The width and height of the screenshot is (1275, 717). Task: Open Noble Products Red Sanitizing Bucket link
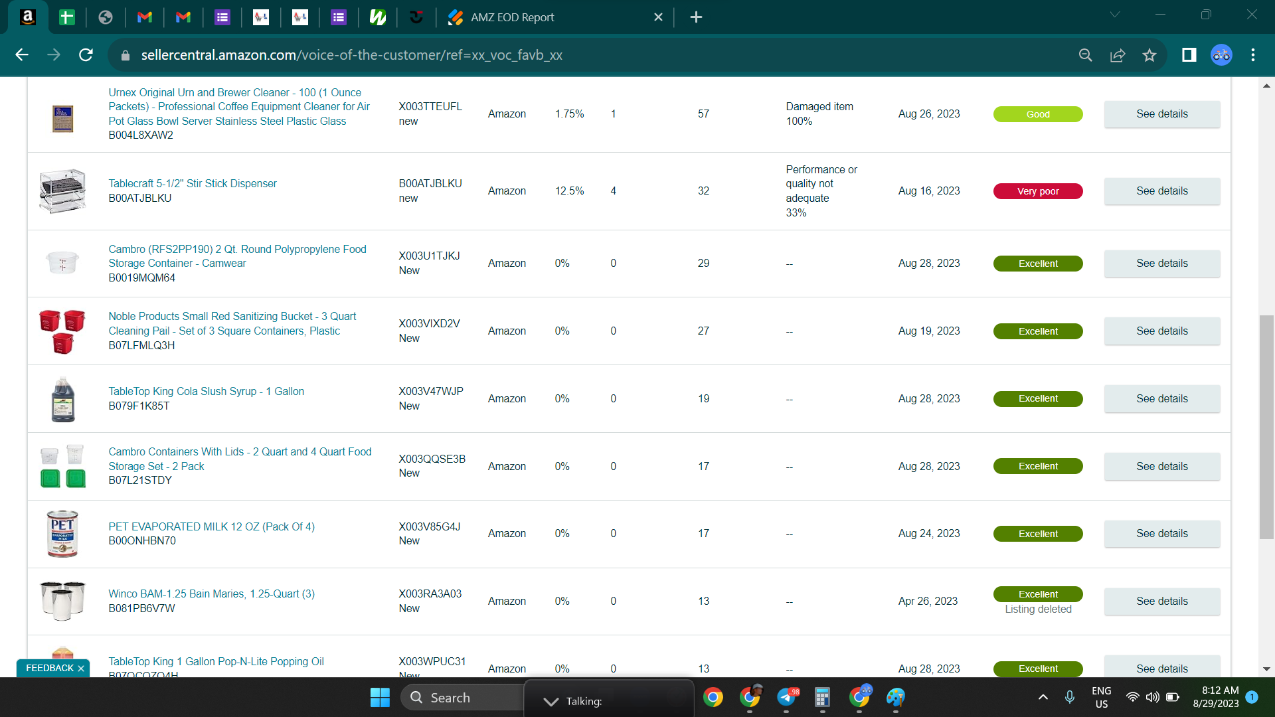coord(232,323)
